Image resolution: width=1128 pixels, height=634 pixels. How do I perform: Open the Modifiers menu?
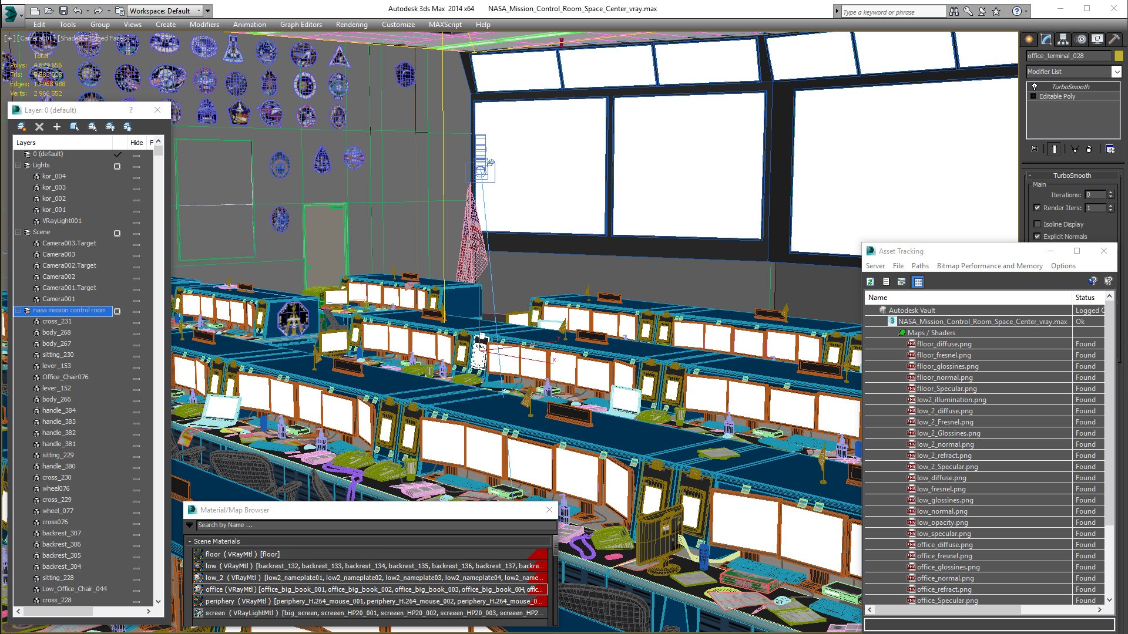pos(204,25)
